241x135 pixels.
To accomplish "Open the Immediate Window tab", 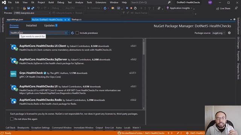I will (x=84, y=127).
